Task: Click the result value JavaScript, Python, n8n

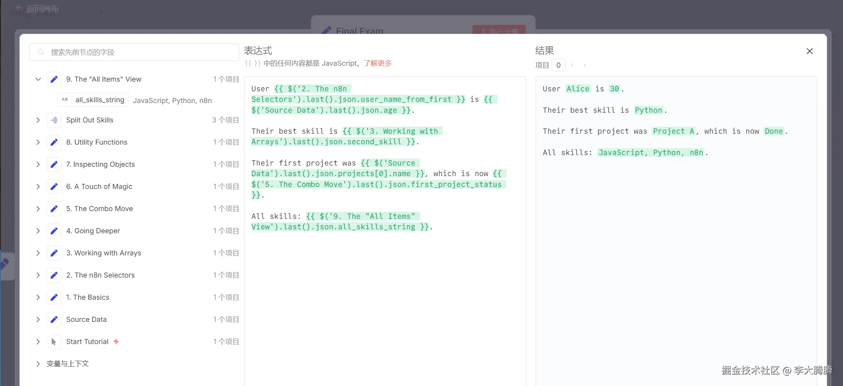Action: pyautogui.click(x=651, y=153)
